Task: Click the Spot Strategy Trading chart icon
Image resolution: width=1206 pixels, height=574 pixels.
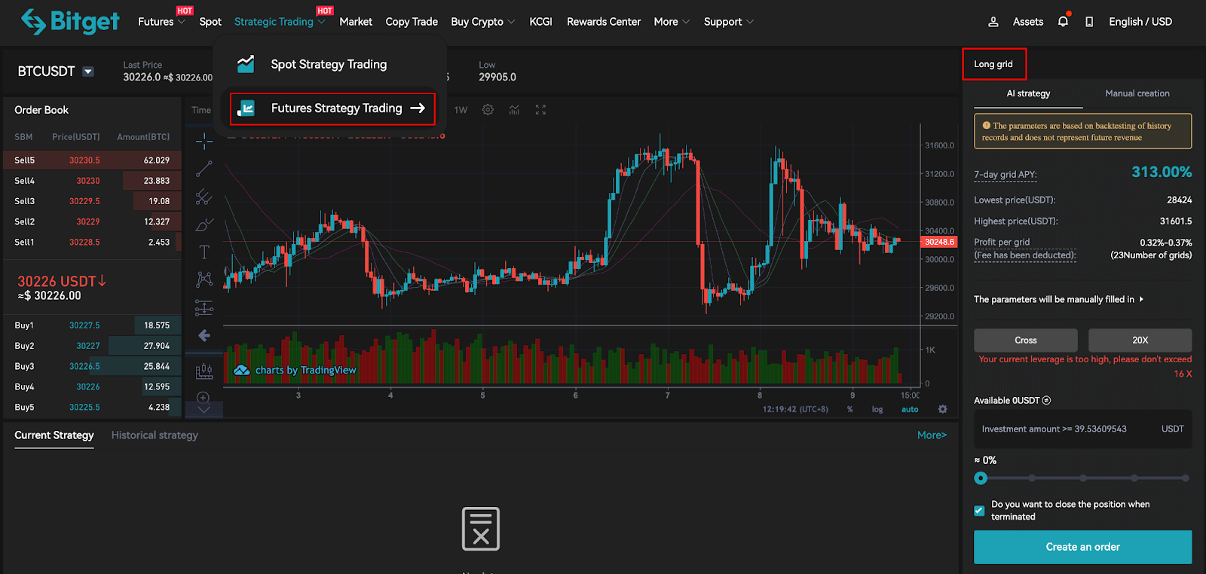Action: pos(246,64)
